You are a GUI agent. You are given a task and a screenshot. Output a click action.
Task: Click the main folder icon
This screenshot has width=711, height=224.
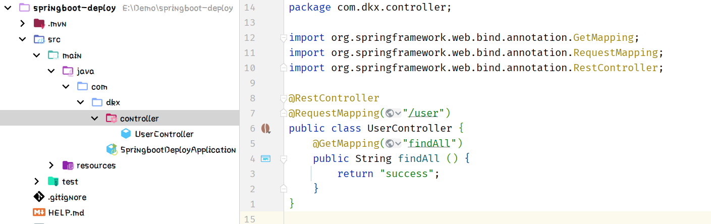coord(53,55)
